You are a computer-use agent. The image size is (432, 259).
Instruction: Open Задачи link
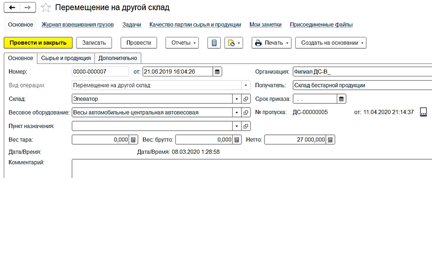[x=131, y=24]
